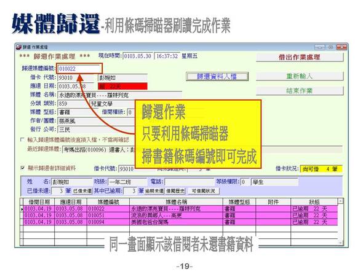This screenshot has width=363, height=272.
Task: Click the 發行公司 field showing 三民
Action: [96, 130]
